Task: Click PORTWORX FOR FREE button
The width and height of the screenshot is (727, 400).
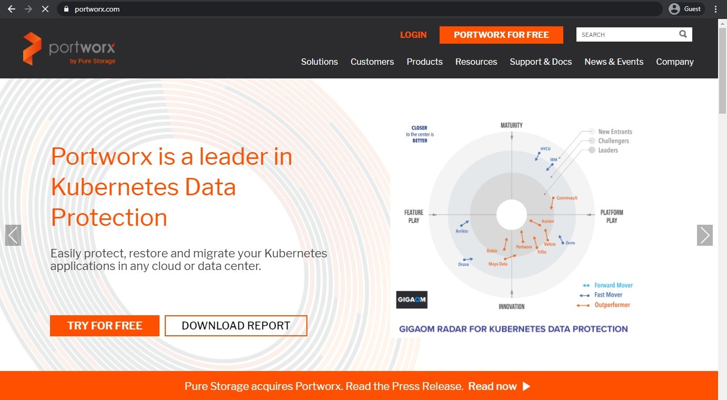Action: coord(501,35)
